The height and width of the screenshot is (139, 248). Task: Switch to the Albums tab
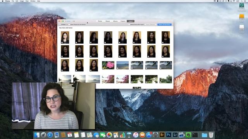115,21
